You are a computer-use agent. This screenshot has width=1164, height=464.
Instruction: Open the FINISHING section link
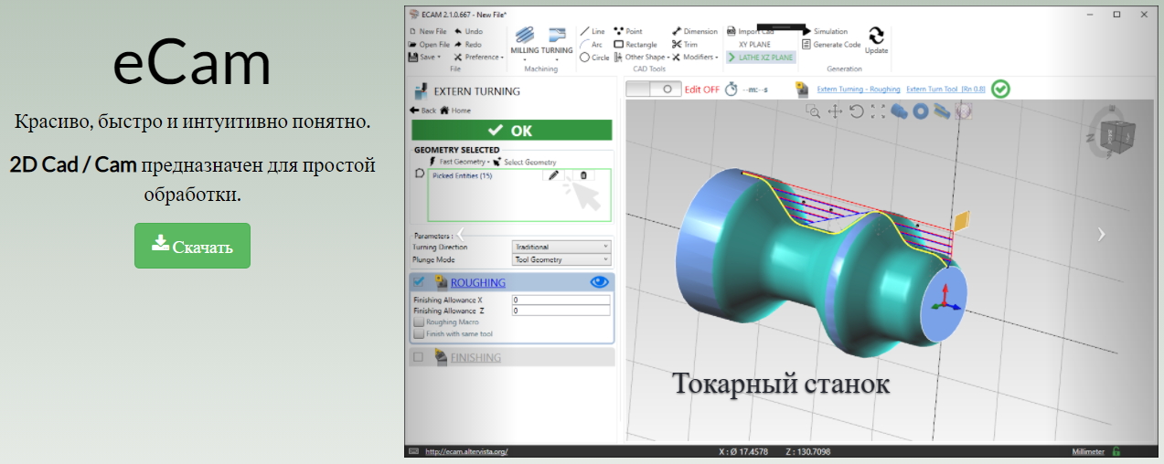pos(475,358)
